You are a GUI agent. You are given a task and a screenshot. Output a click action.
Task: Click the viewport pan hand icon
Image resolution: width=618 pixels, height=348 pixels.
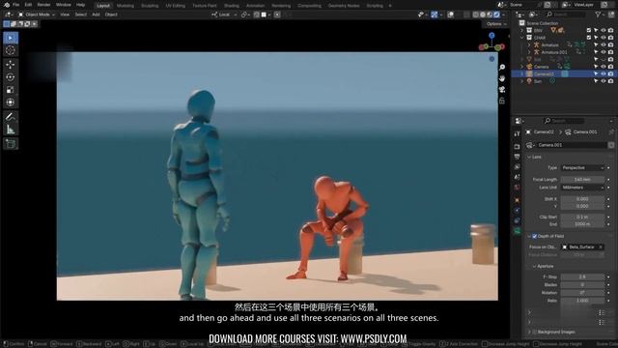(502, 78)
